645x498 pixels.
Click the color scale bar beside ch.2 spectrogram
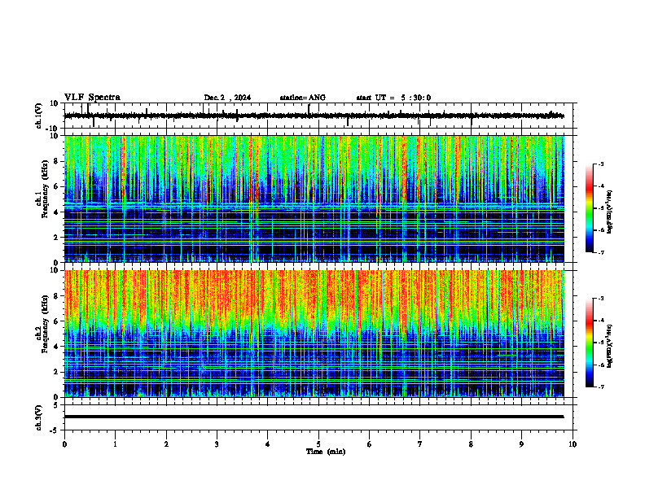coord(589,343)
